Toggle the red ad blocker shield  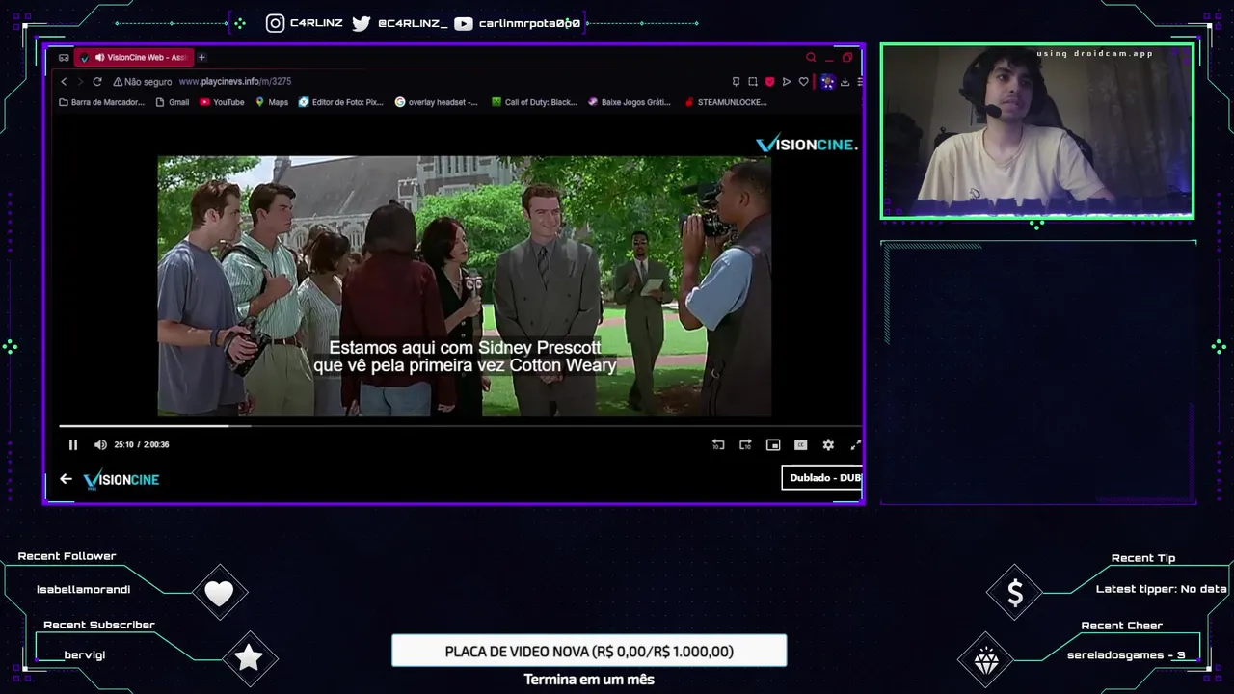click(x=769, y=82)
